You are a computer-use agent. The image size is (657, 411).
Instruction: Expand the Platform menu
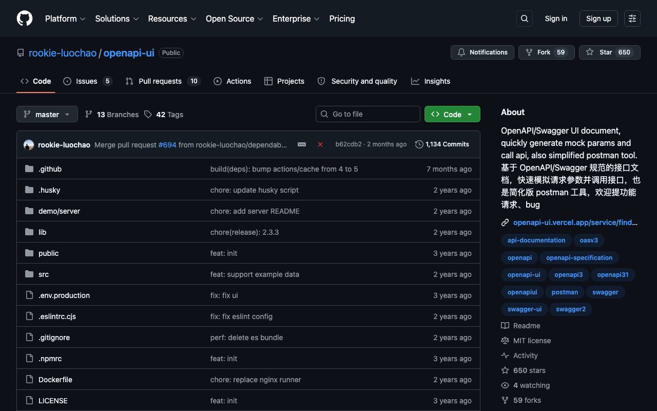[65, 18]
